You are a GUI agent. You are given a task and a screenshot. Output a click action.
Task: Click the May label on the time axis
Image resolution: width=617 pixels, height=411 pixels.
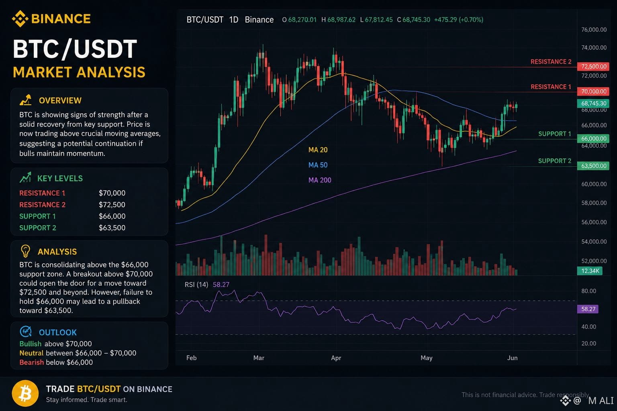click(426, 358)
